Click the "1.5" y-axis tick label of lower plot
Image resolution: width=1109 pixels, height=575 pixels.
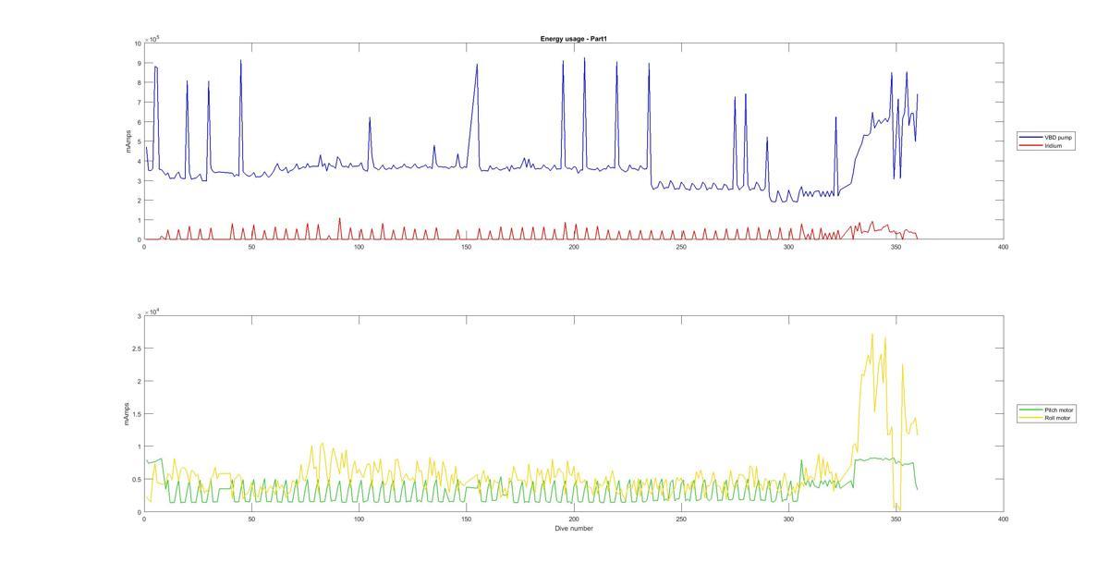pos(137,414)
